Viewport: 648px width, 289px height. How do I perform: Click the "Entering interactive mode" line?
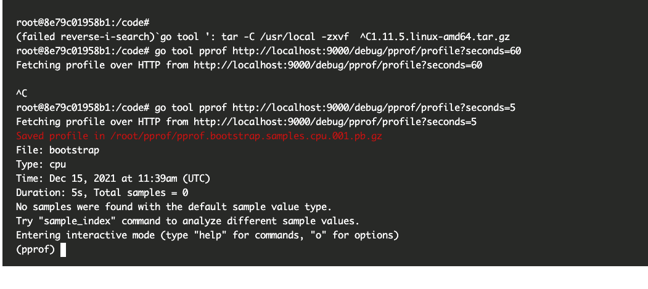tap(207, 235)
